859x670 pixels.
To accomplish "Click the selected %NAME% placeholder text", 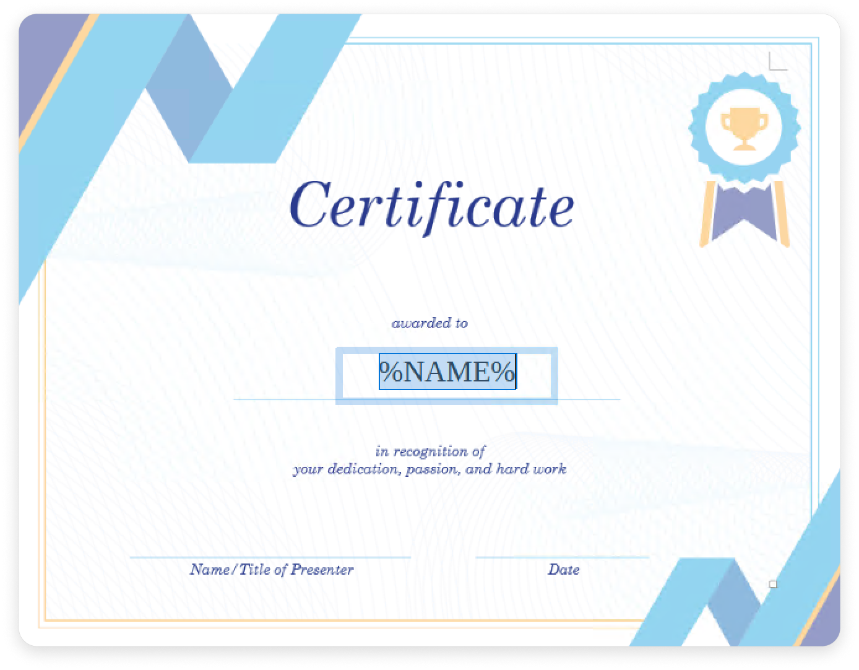I will pos(447,372).
